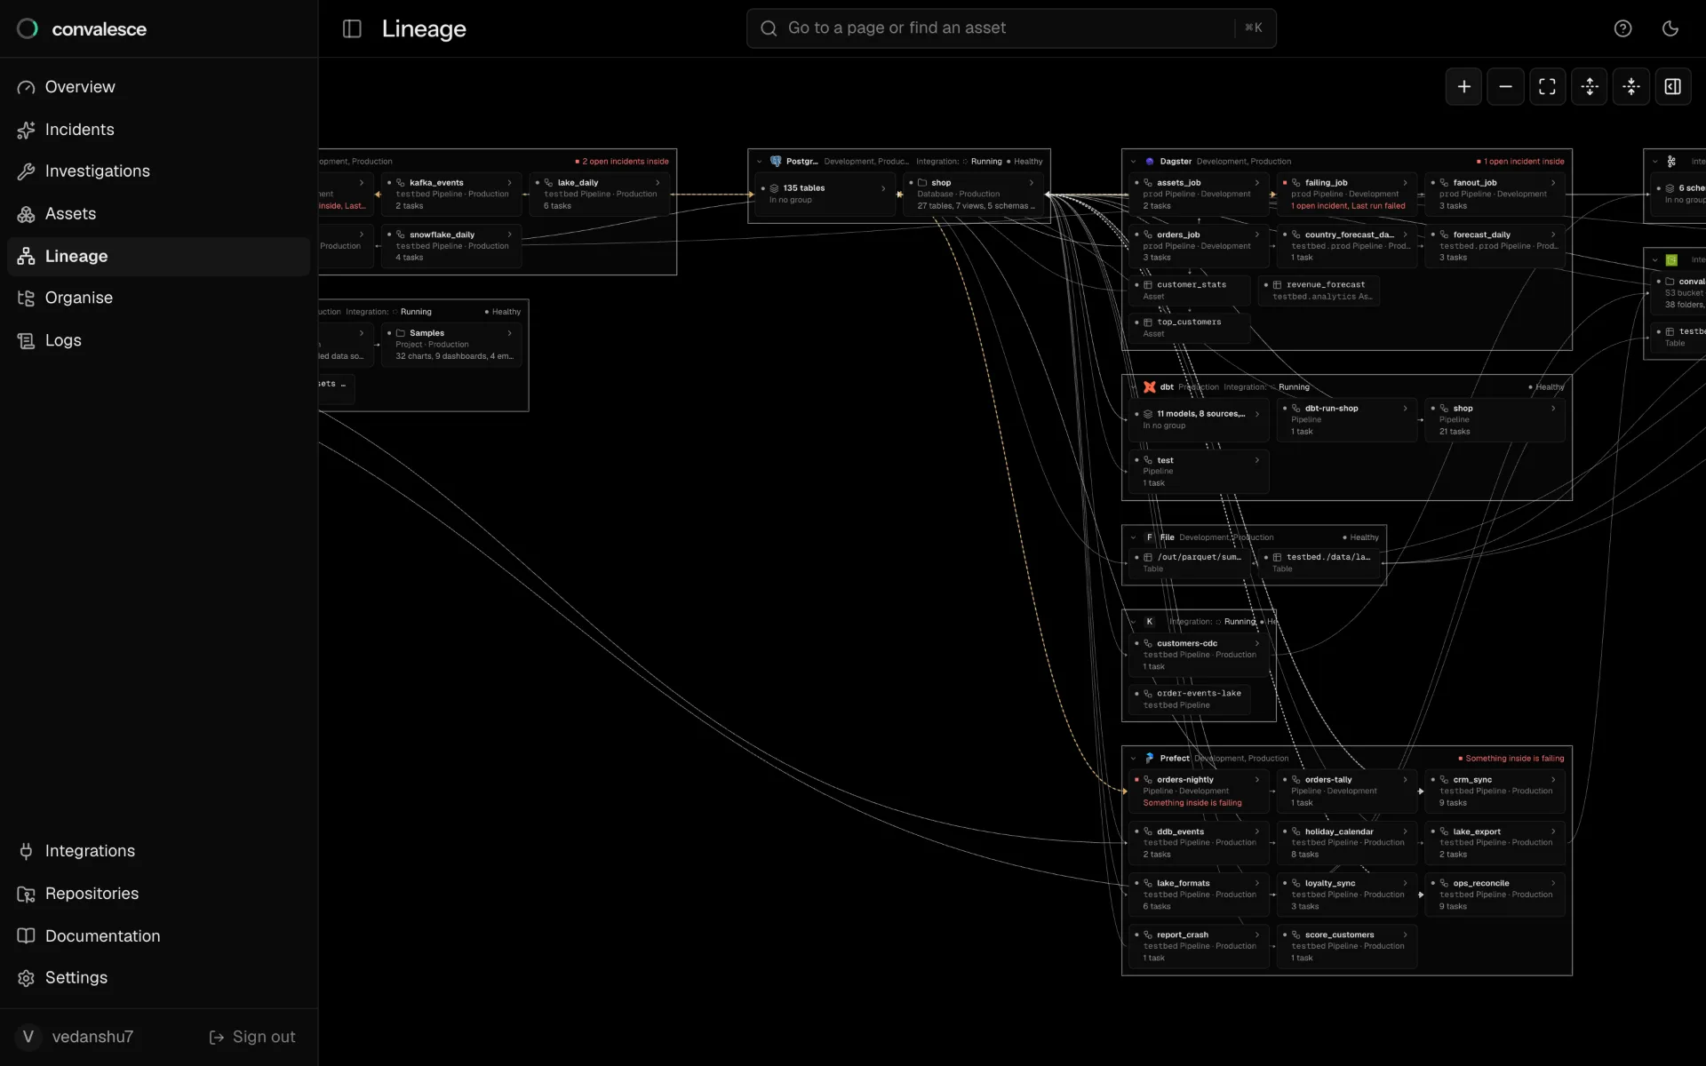Fit the lineage graph to view
1706x1066 pixels.
pyautogui.click(x=1547, y=86)
